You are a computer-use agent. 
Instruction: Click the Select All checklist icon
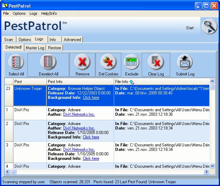click(x=16, y=62)
